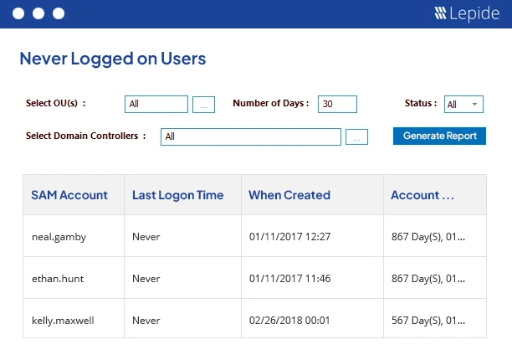Open the Select OU(s) browse button
Viewport: 512px width, 360px height.
point(203,105)
